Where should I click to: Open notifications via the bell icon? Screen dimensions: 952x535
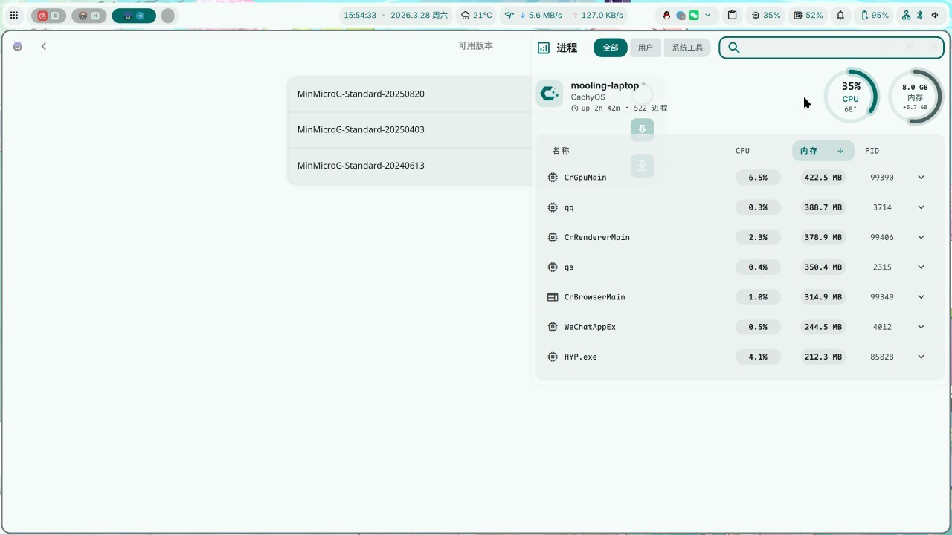tap(840, 15)
